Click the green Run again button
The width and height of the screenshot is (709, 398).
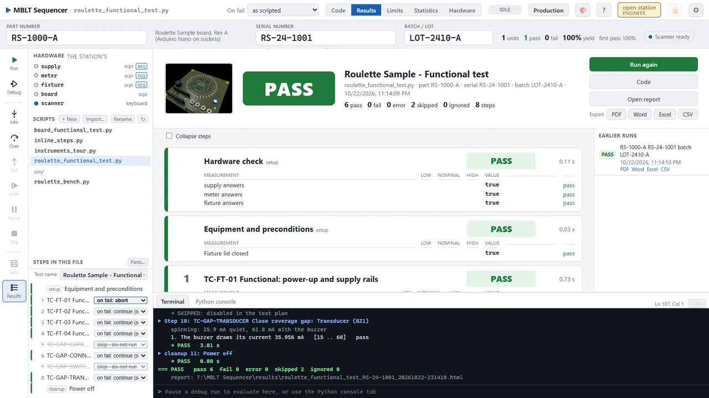tap(644, 65)
